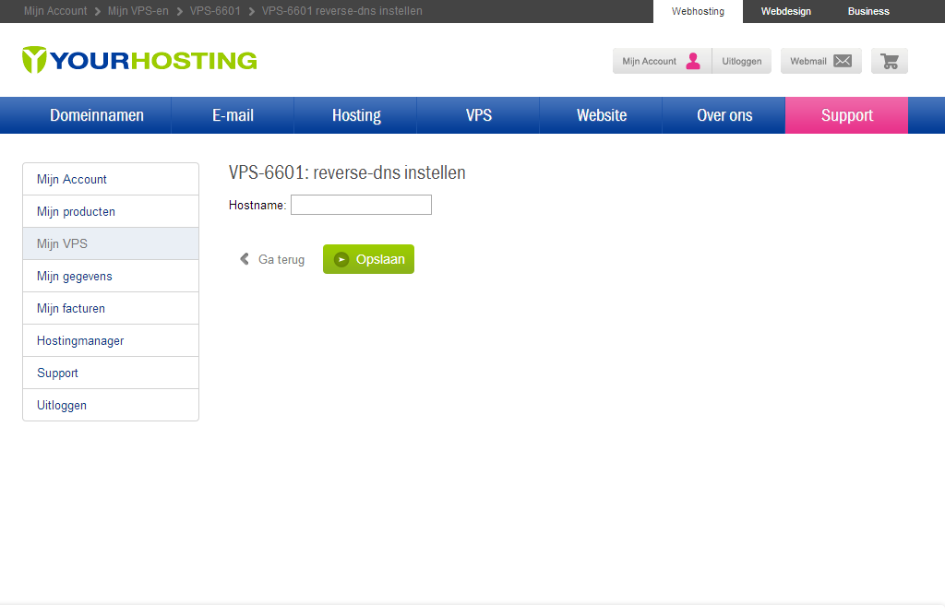Click the pink Mijn Account user icon
The image size is (945, 616).
coord(693,61)
